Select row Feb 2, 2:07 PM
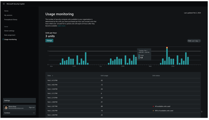Viewport: 209px width, 120px height. click(123, 106)
